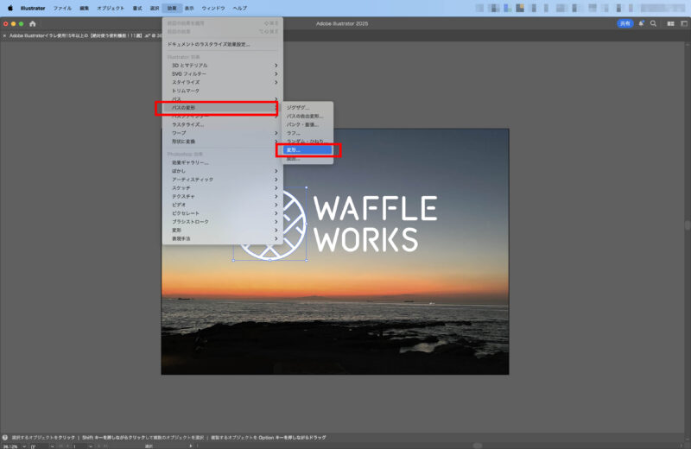Close the document tab with its × icon

(x=4, y=36)
